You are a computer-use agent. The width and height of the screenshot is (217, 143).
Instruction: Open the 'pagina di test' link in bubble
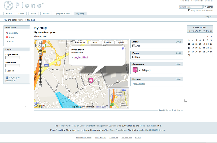click(x=81, y=57)
